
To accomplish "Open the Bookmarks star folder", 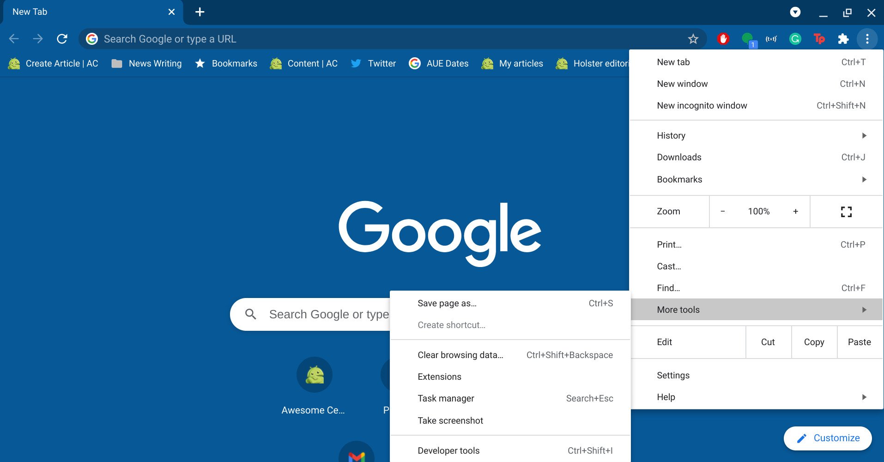I will click(226, 63).
